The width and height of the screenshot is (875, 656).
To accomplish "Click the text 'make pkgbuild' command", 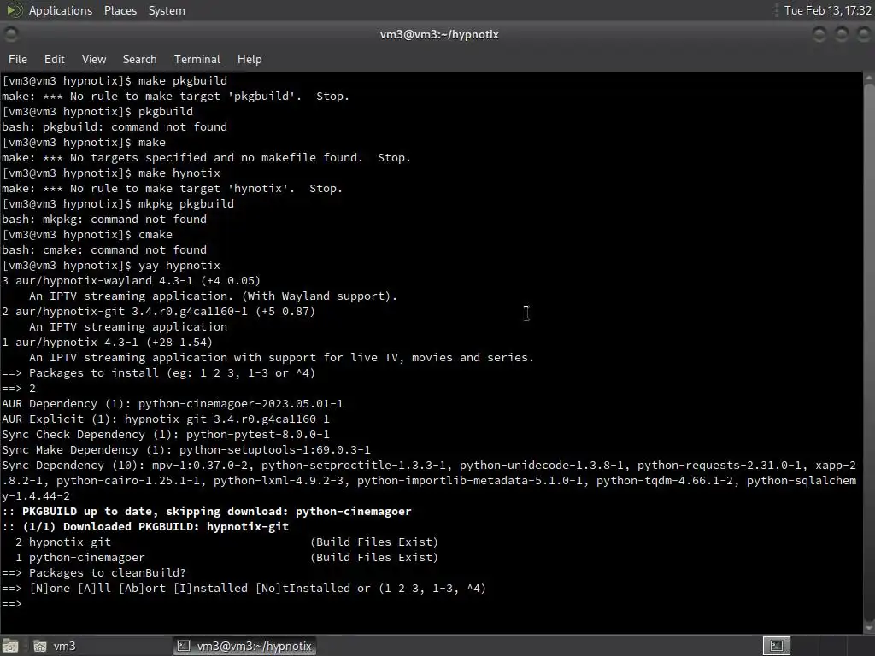I will pyautogui.click(x=183, y=80).
